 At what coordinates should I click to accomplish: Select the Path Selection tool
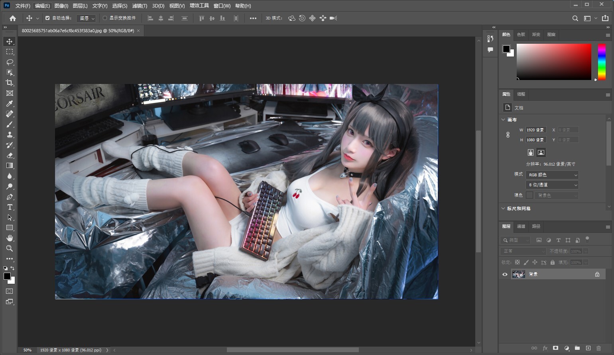click(x=10, y=217)
